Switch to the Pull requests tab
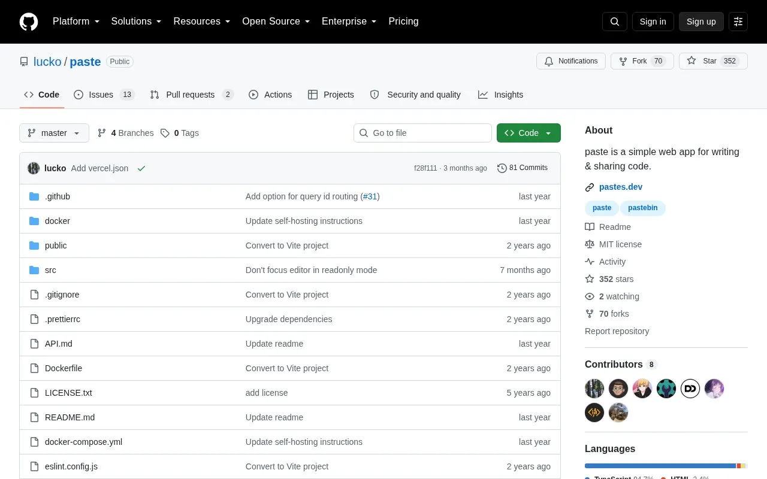The height and width of the screenshot is (479, 767). 191,95
